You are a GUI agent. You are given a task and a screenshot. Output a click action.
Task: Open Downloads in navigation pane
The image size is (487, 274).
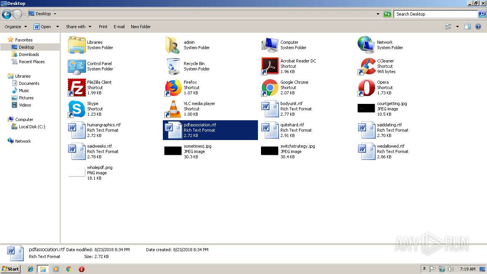(x=29, y=54)
